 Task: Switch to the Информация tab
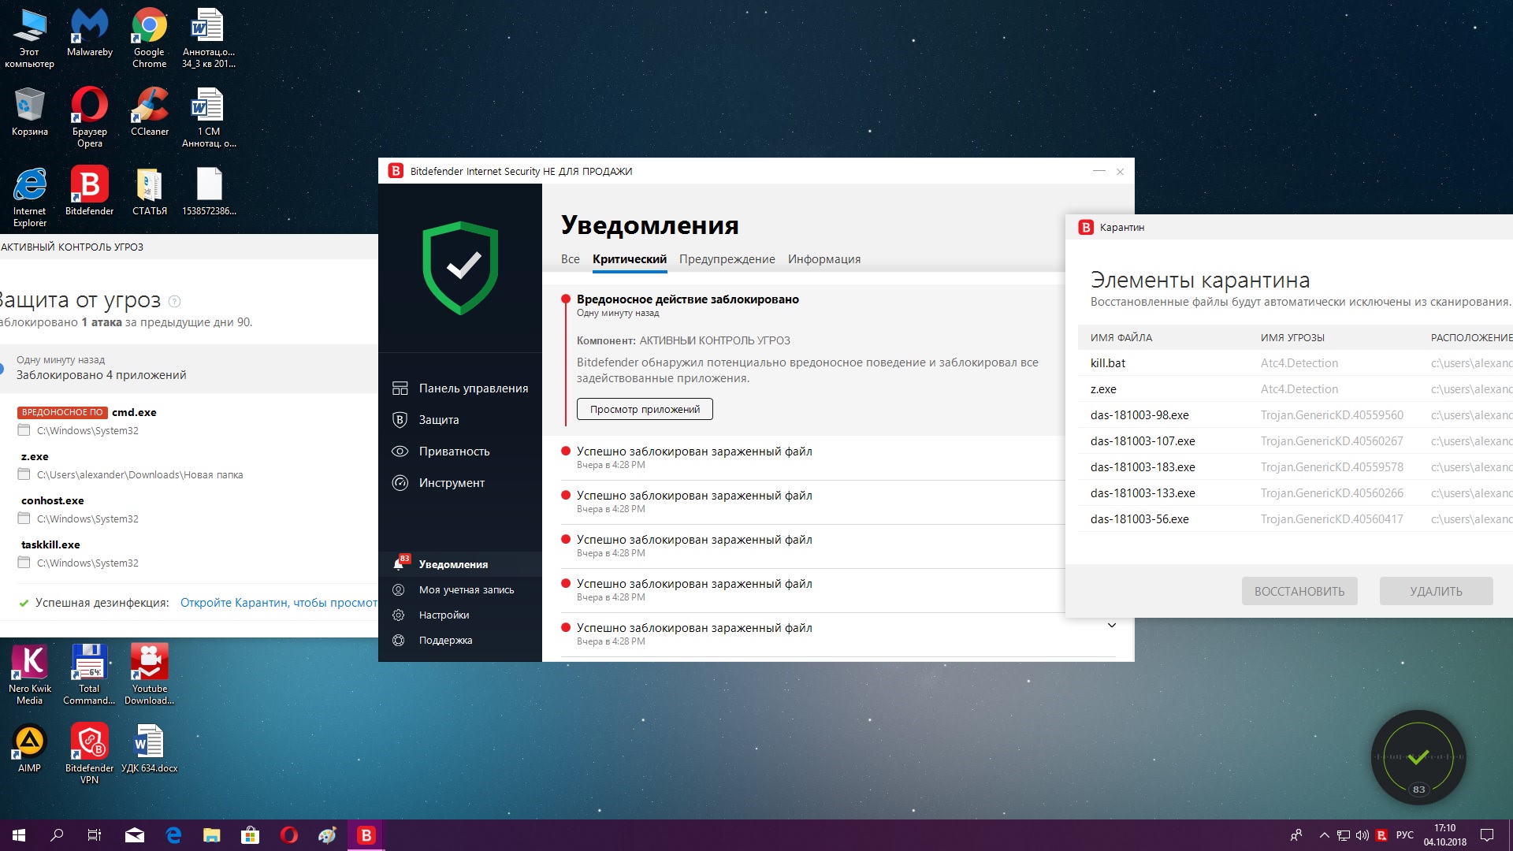[824, 259]
